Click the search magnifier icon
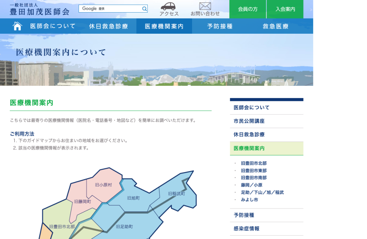 144,9
